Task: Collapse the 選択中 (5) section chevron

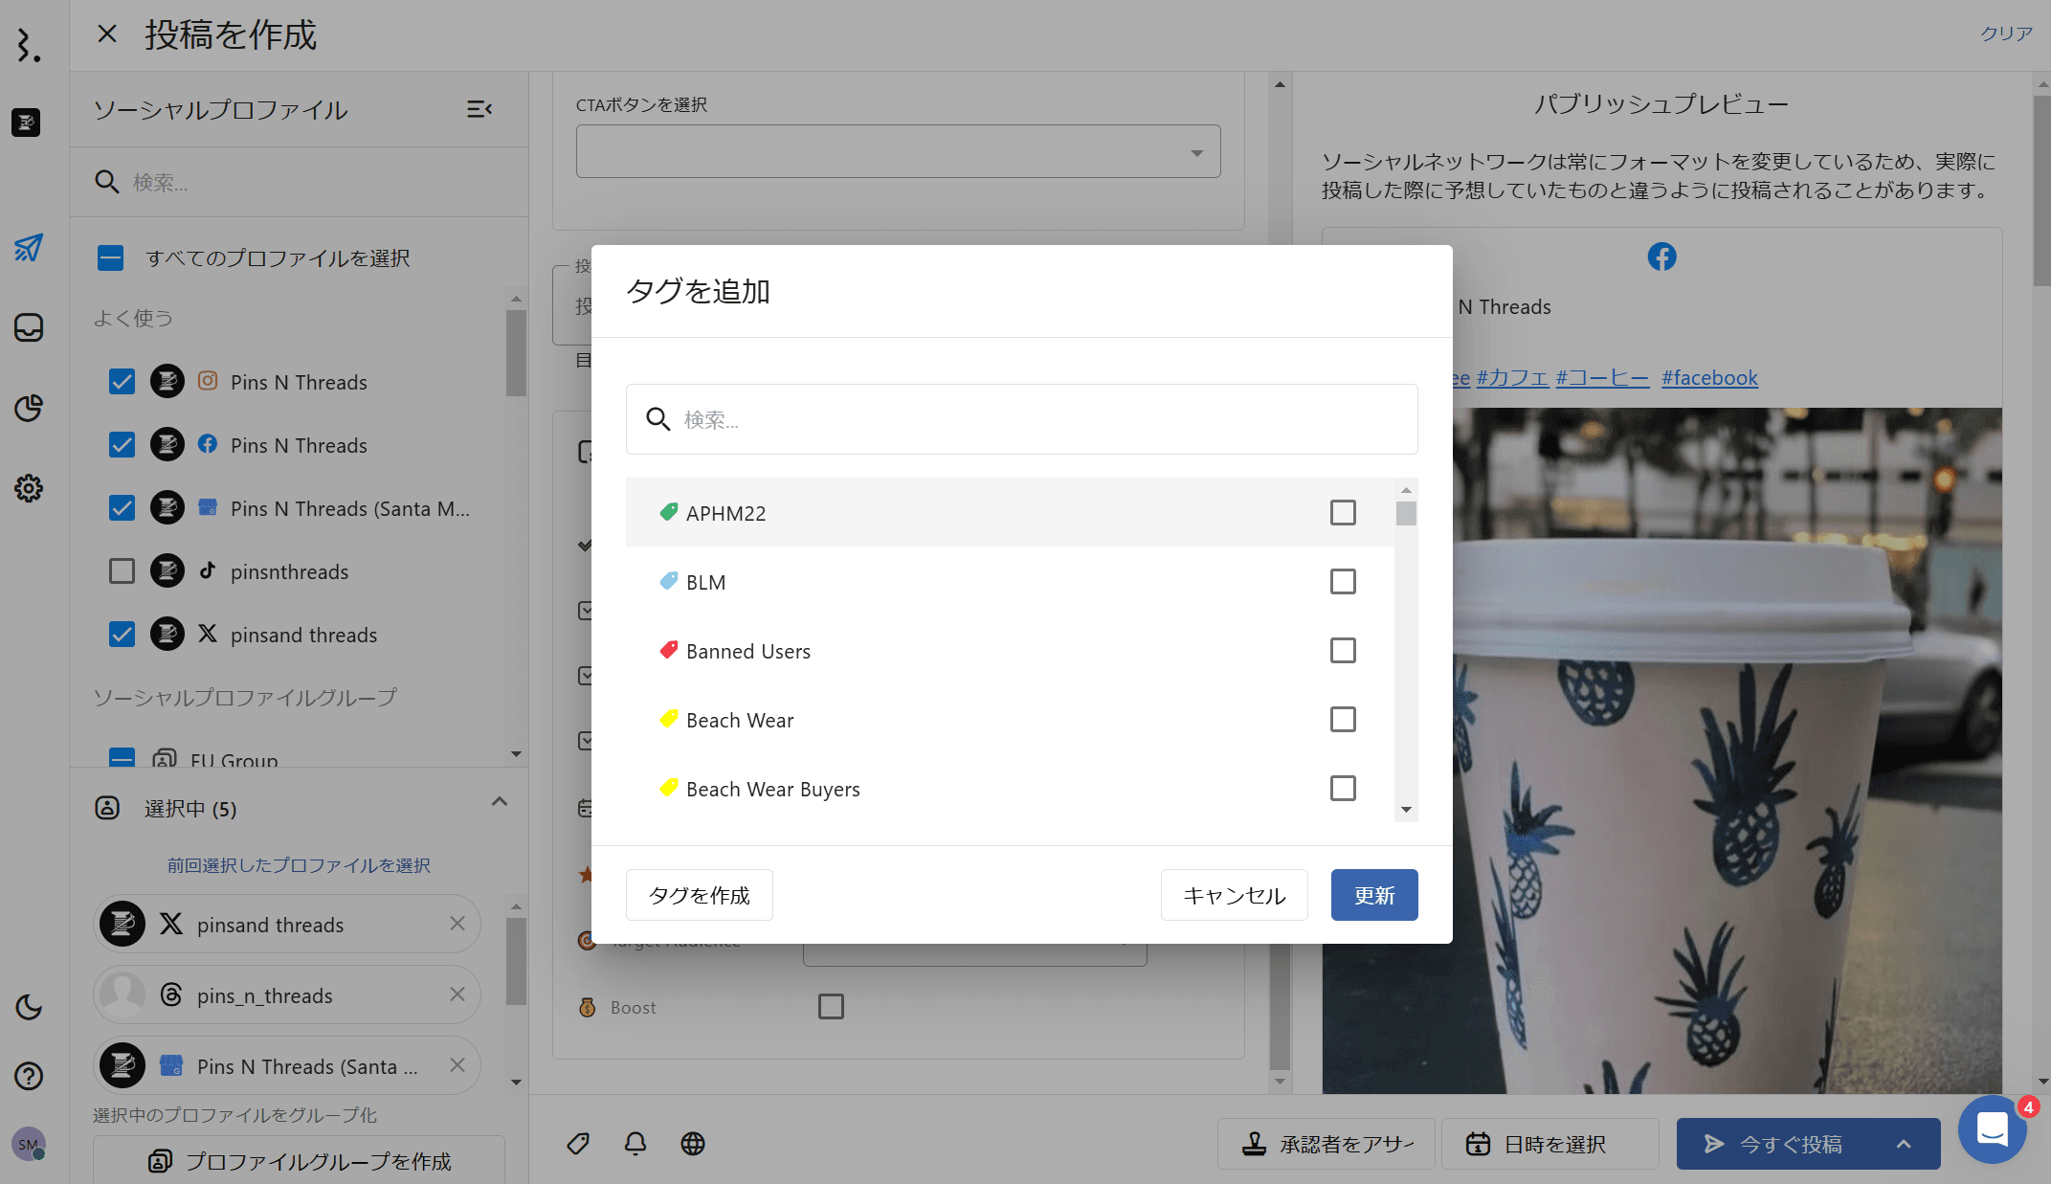Action: (500, 802)
